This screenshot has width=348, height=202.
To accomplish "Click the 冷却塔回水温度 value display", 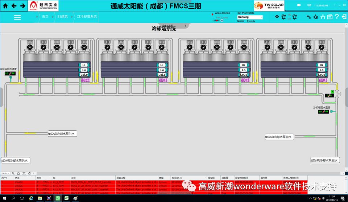I will coord(323,111).
